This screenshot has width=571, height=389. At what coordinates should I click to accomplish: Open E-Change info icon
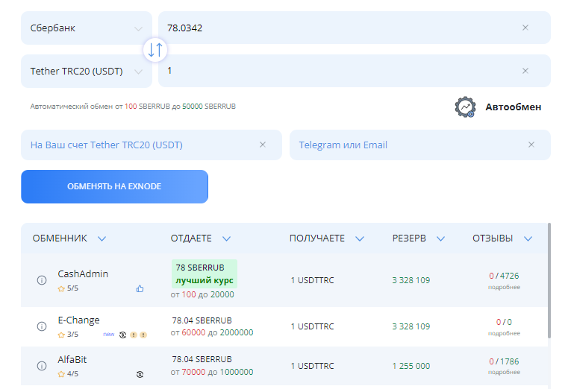pos(42,326)
